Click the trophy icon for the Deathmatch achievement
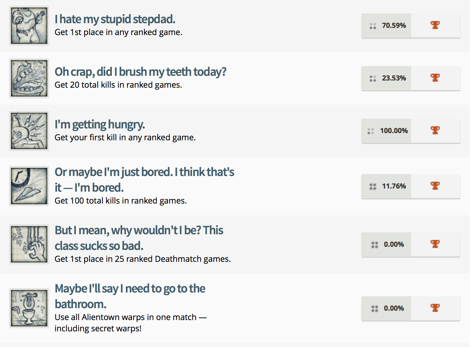The image size is (470, 347). point(436,244)
